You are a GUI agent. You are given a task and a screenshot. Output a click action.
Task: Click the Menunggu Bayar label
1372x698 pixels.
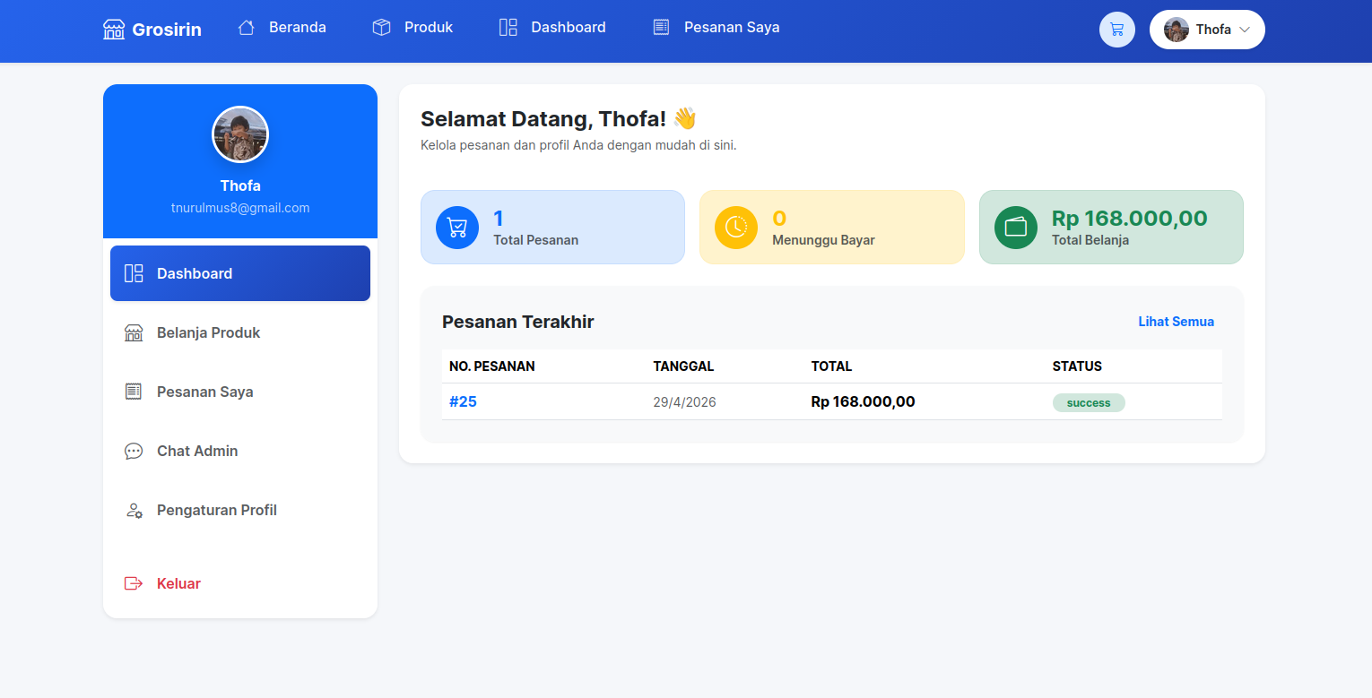(823, 240)
